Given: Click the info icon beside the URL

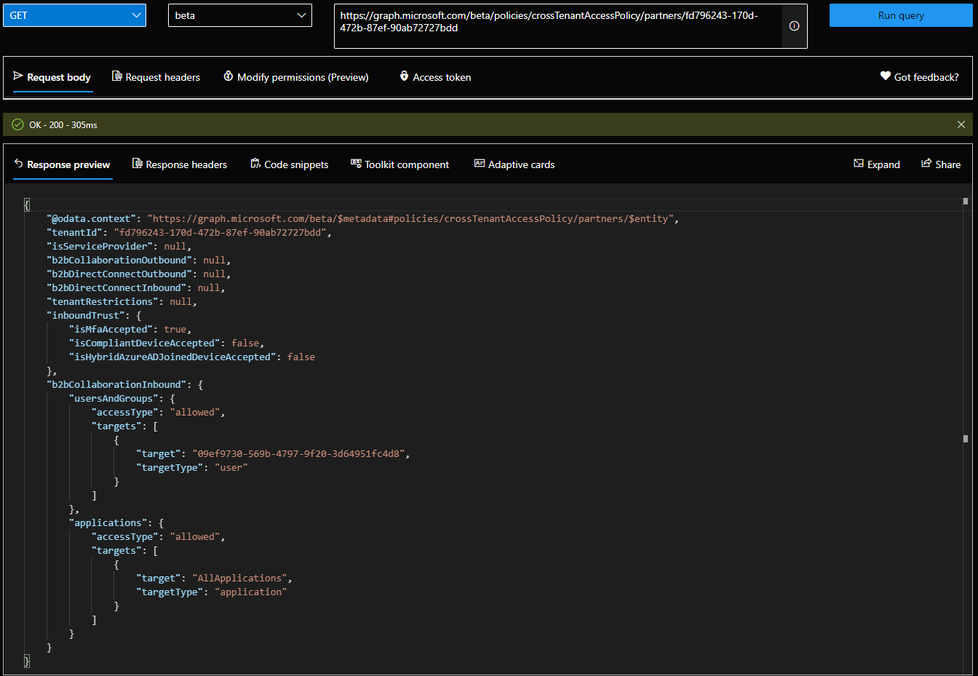Looking at the screenshot, I should [794, 26].
